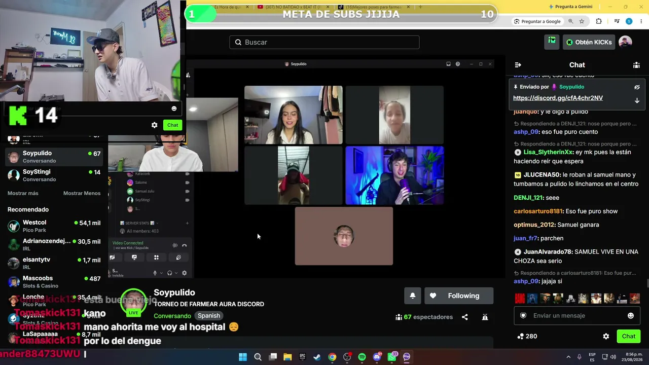Add channel to SERVER STATS category
649x365 pixels.
pyautogui.click(x=187, y=223)
